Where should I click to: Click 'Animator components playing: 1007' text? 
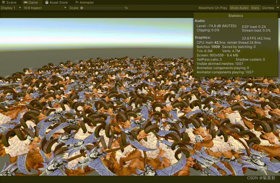225,72
